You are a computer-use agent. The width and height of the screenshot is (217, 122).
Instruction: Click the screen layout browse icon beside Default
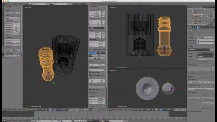pyautogui.click(x=30, y=4)
